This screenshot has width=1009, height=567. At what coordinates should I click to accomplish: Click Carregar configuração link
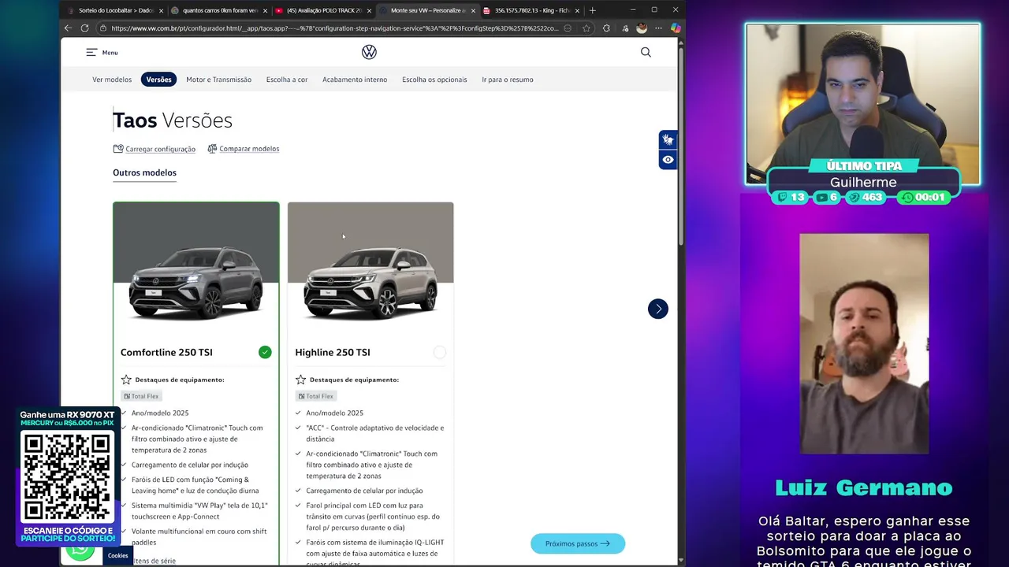[160, 149]
